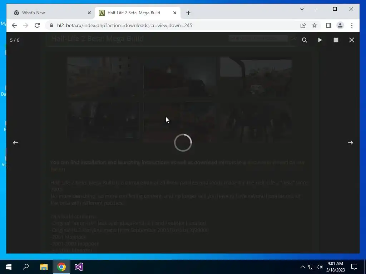The image size is (366, 274).
Task: Close the What's New tab
Action: click(89, 13)
